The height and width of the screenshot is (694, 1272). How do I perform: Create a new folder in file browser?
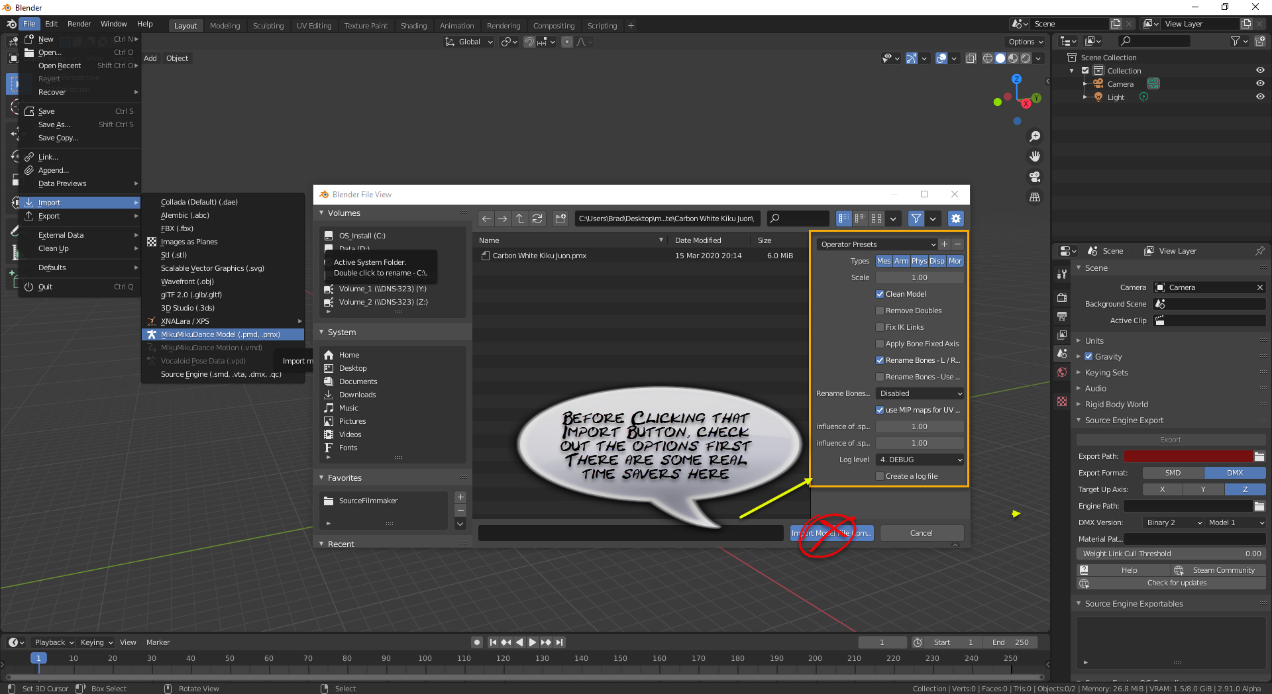560,219
